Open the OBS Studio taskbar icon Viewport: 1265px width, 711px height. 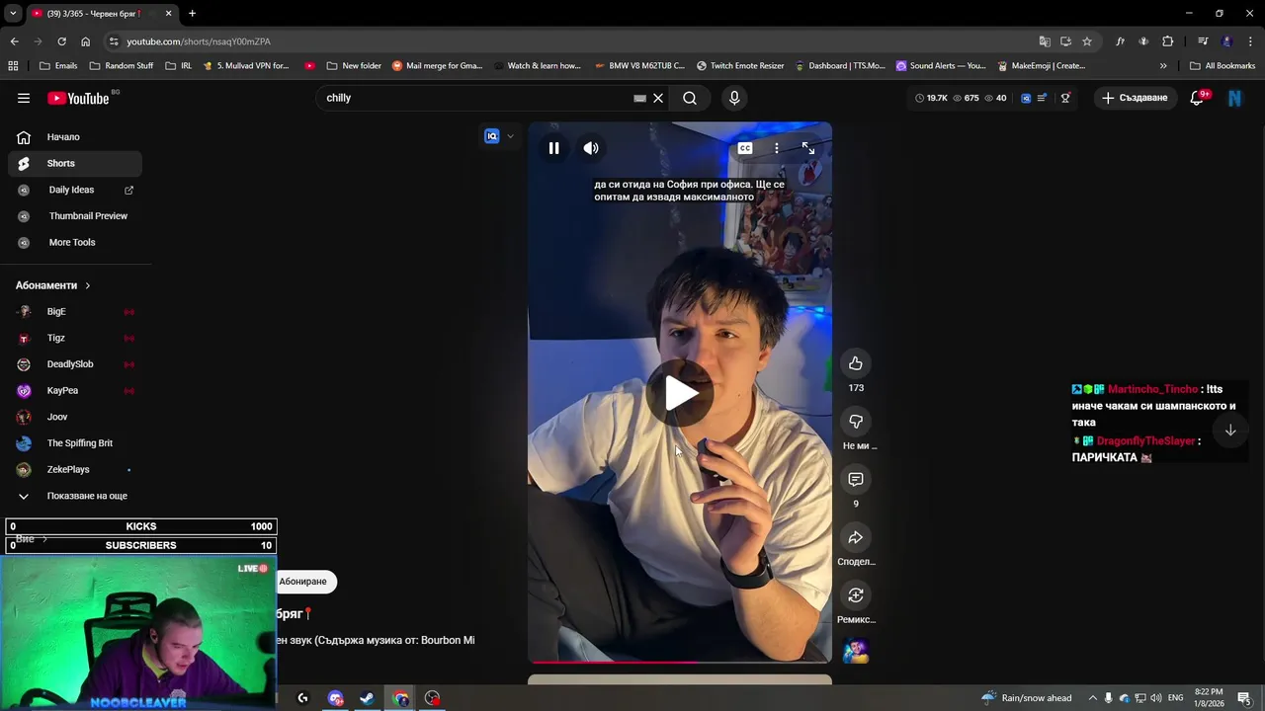433,698
